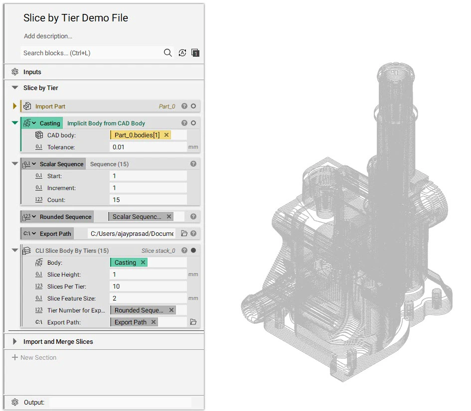Open Scalar Sequence variable type dropdown
Viewport: 471px width, 411px height.
34,164
